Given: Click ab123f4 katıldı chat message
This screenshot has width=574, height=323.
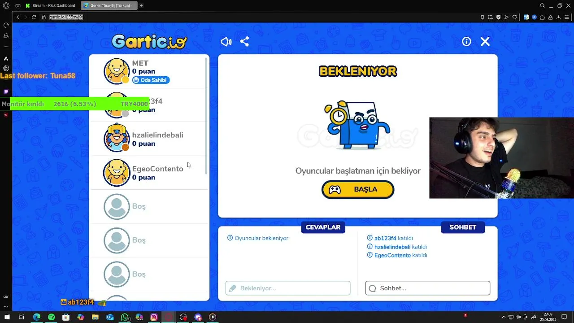Looking at the screenshot, I should 390,238.
